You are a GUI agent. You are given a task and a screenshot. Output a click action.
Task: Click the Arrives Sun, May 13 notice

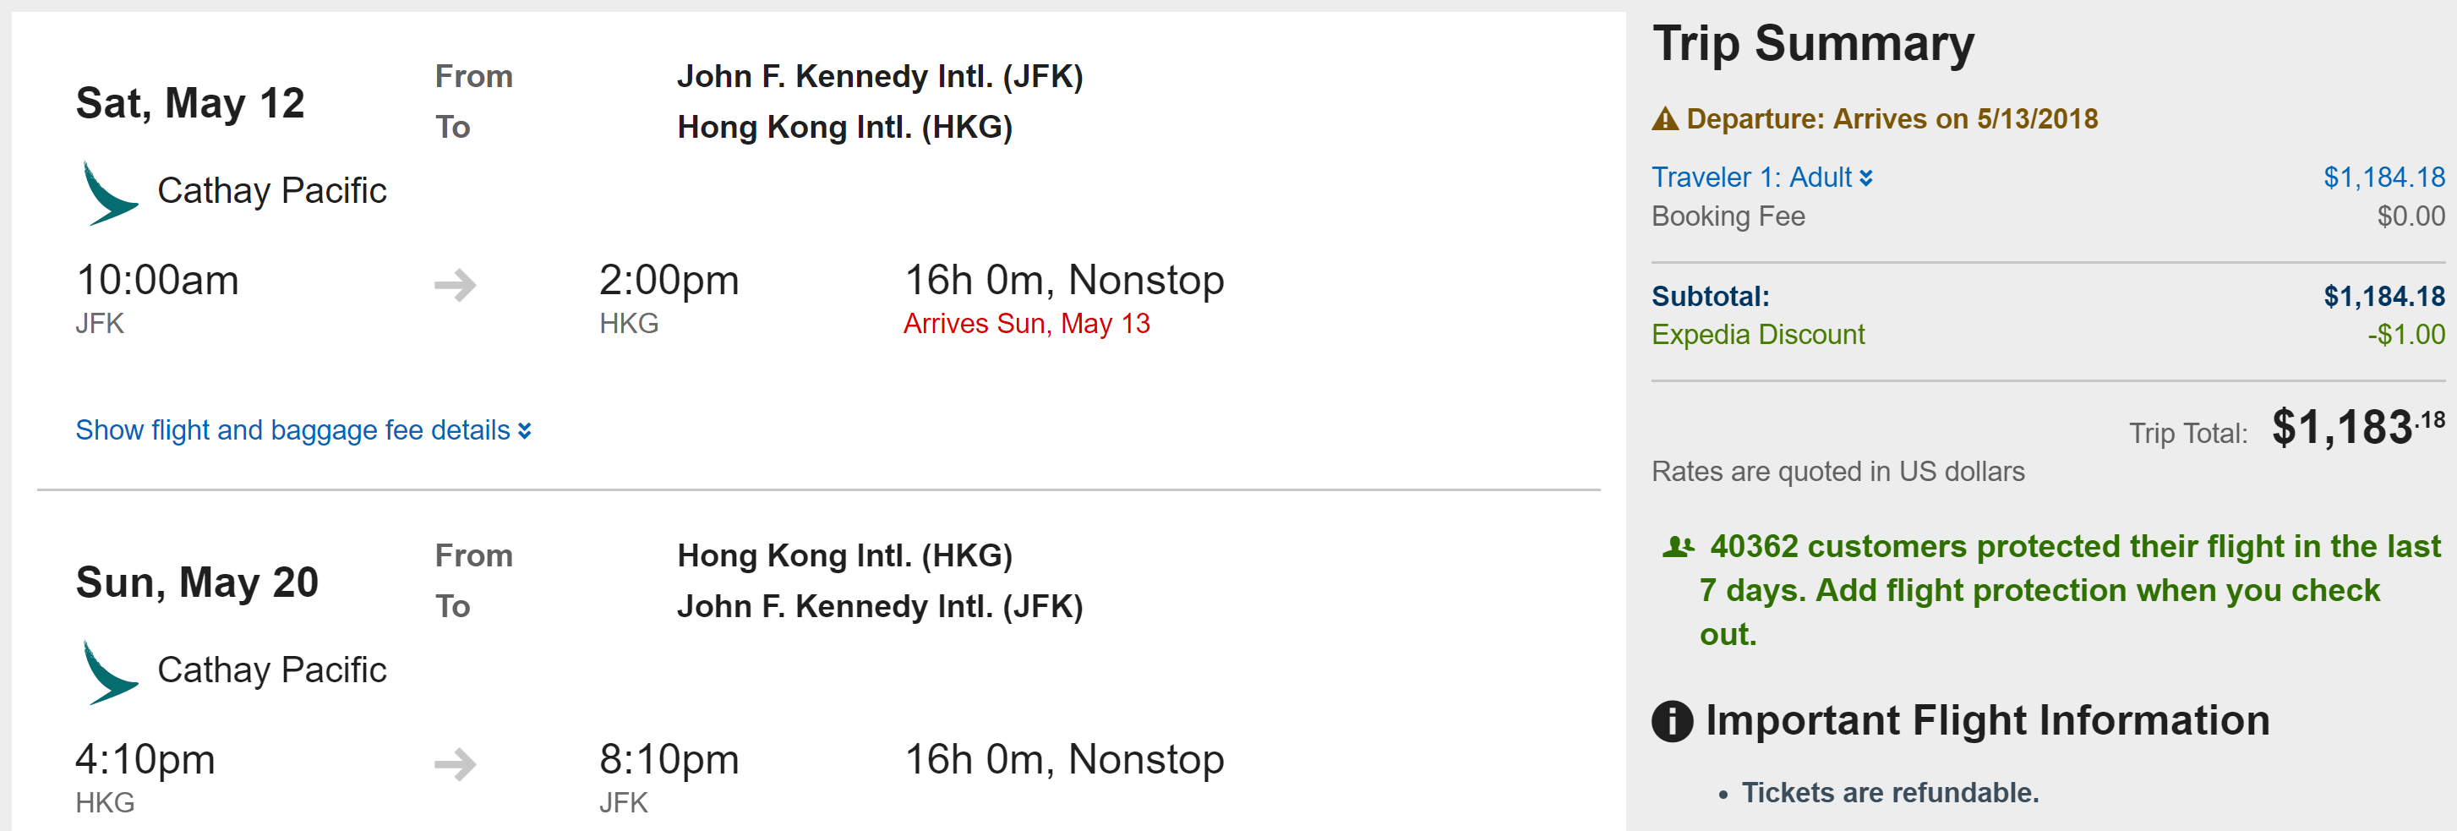(1026, 325)
